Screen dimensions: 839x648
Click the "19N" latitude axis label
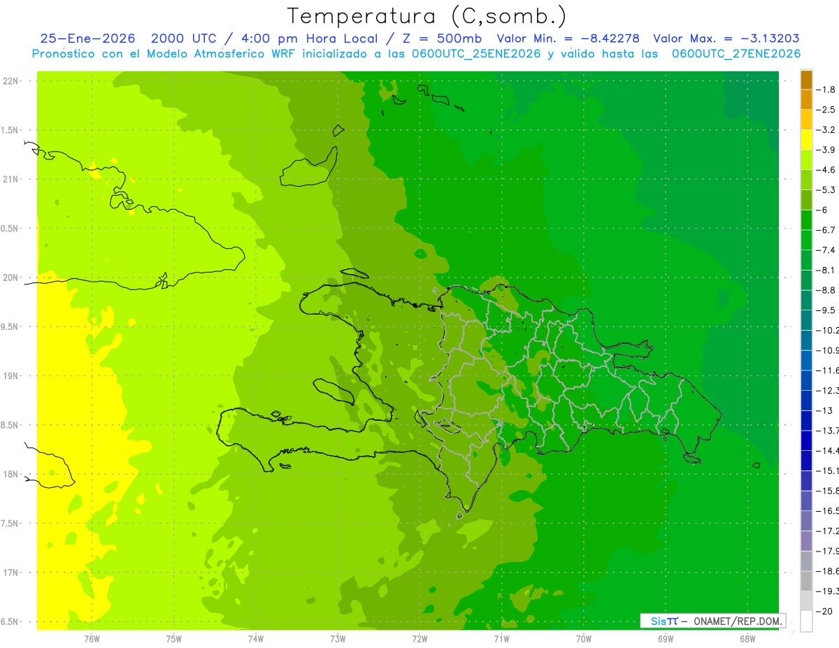(x=10, y=376)
